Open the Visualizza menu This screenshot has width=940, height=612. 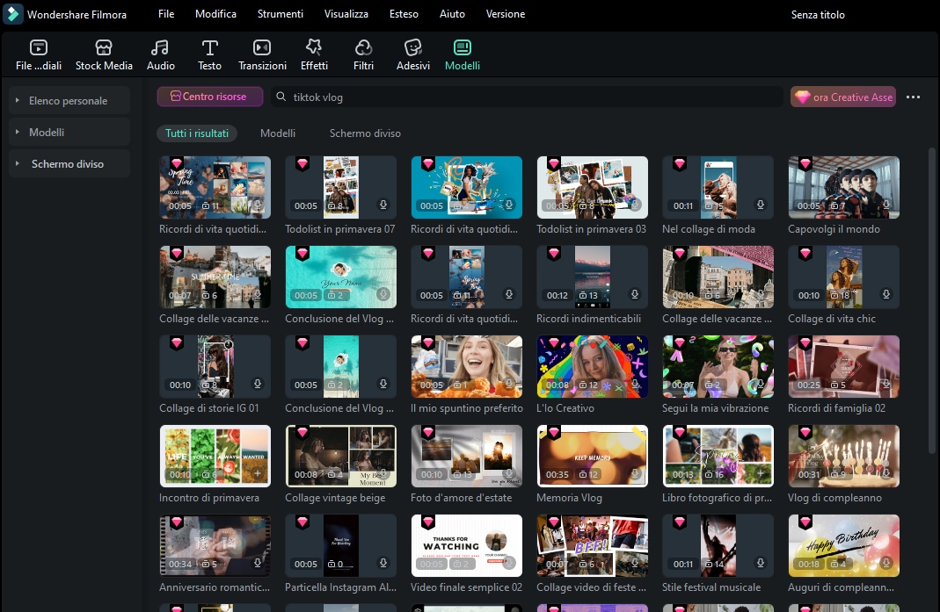click(346, 14)
